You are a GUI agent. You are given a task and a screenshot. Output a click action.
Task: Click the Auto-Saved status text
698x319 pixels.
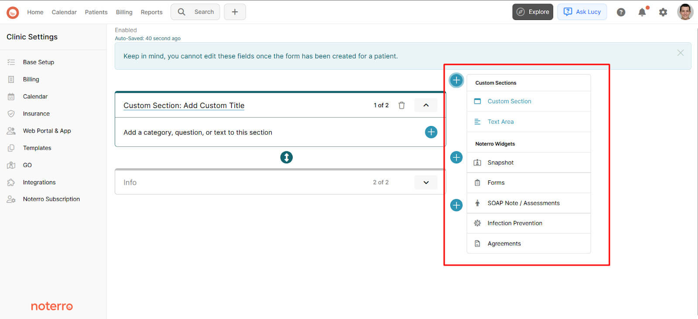147,38
